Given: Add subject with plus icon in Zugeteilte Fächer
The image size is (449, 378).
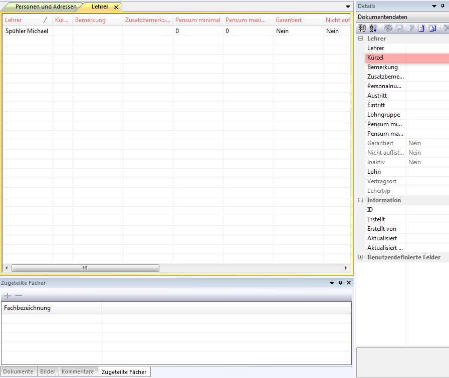Looking at the screenshot, I should [8, 296].
